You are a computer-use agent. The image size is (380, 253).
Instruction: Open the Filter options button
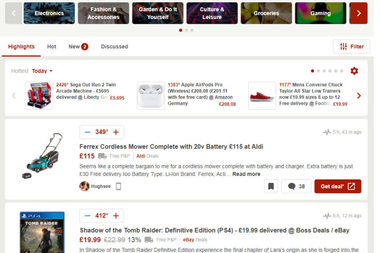351,47
